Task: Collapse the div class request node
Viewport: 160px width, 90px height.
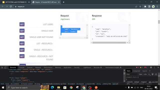Action: tap(11, 80)
